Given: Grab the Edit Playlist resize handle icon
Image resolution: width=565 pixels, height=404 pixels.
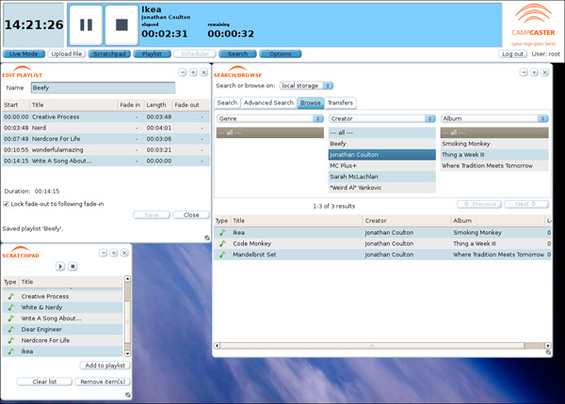Looking at the screenshot, I should tap(207, 238).
